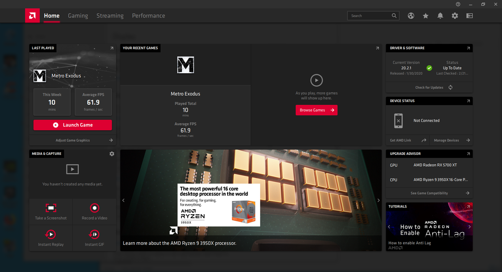Click Check for Updates
502x272 pixels.
click(x=429, y=87)
